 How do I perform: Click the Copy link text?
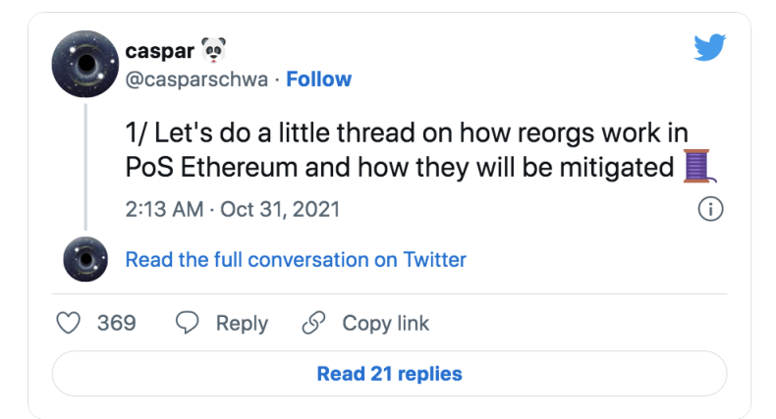(x=385, y=323)
